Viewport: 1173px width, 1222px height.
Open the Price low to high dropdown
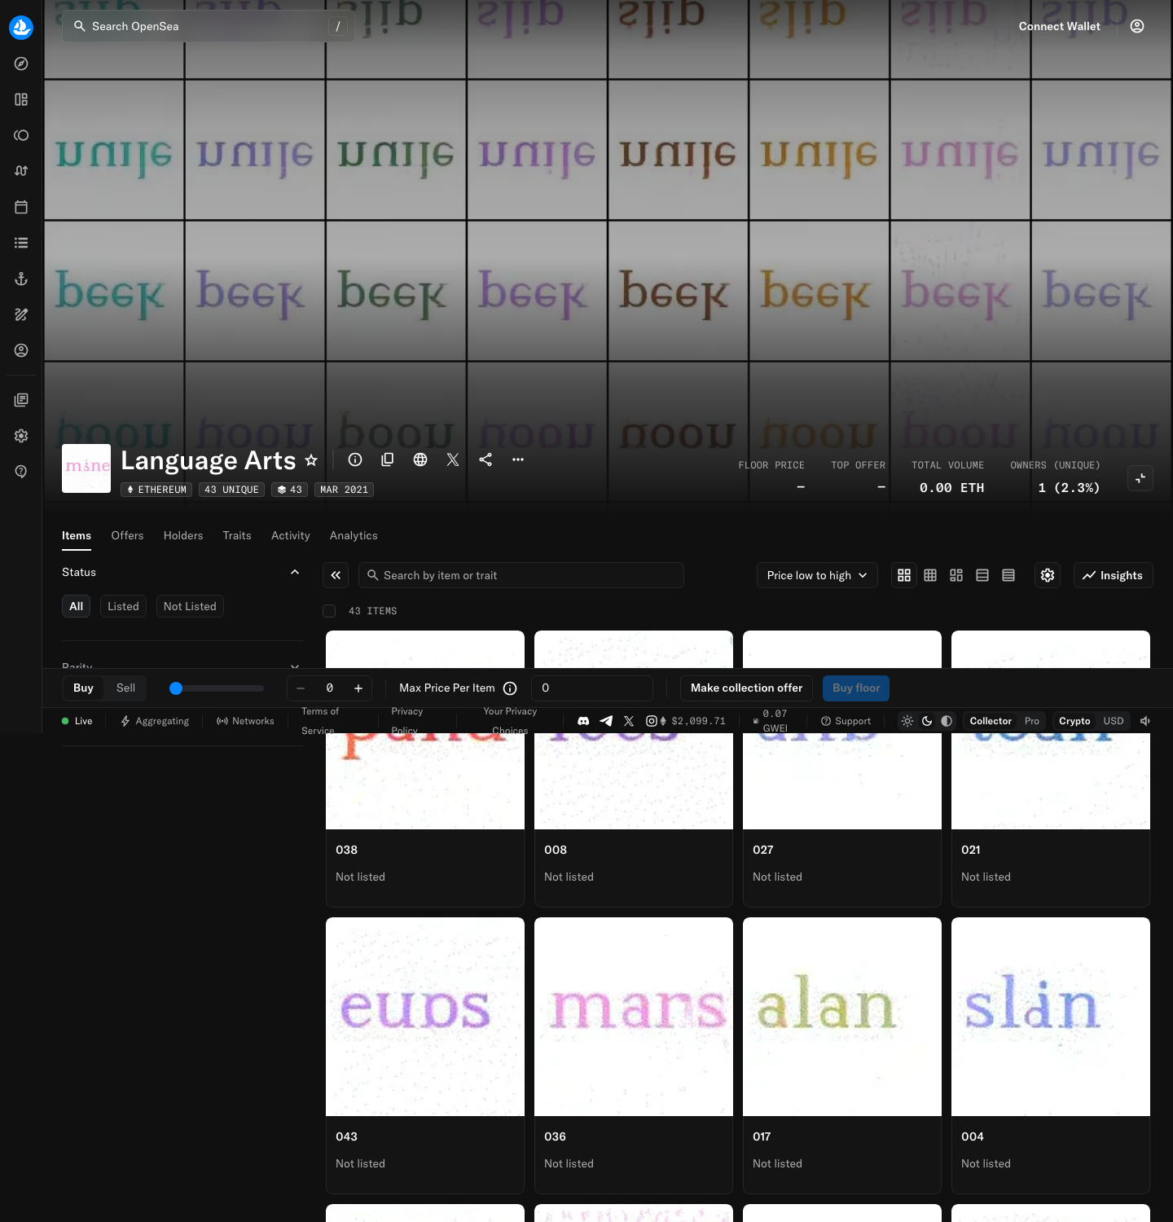coord(817,575)
